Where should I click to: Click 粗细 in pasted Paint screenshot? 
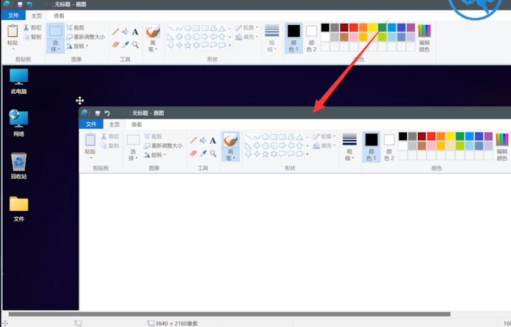[349, 147]
